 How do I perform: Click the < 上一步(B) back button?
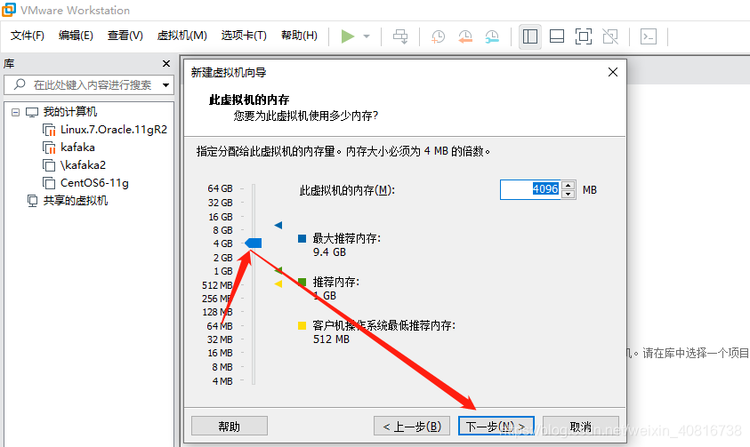point(412,426)
